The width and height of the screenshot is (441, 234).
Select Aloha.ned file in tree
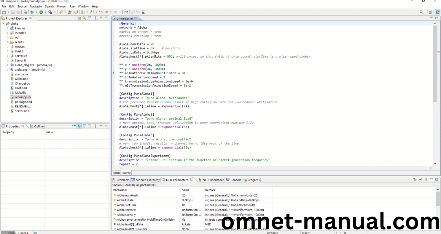(x=21, y=79)
